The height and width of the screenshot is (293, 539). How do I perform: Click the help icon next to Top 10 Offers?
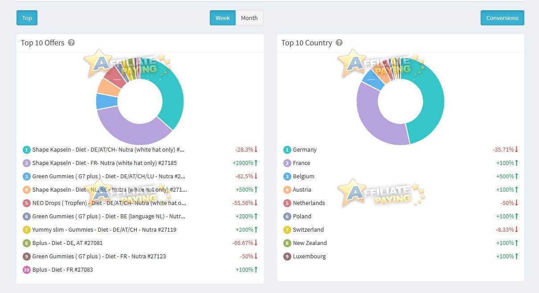pos(71,43)
